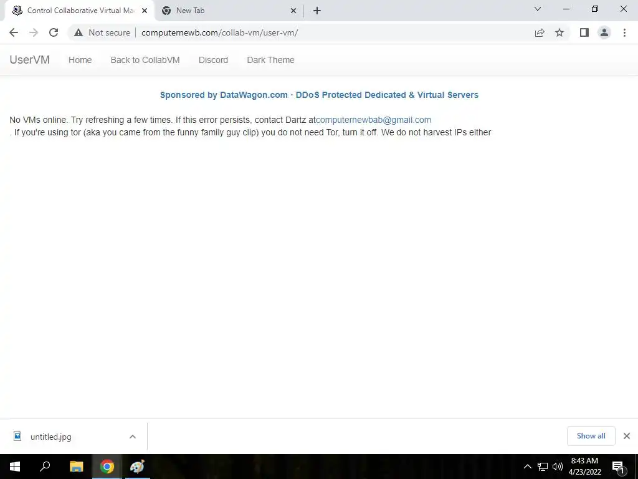The width and height of the screenshot is (638, 479).
Task: Click the UserVM brand link
Action: 30,60
